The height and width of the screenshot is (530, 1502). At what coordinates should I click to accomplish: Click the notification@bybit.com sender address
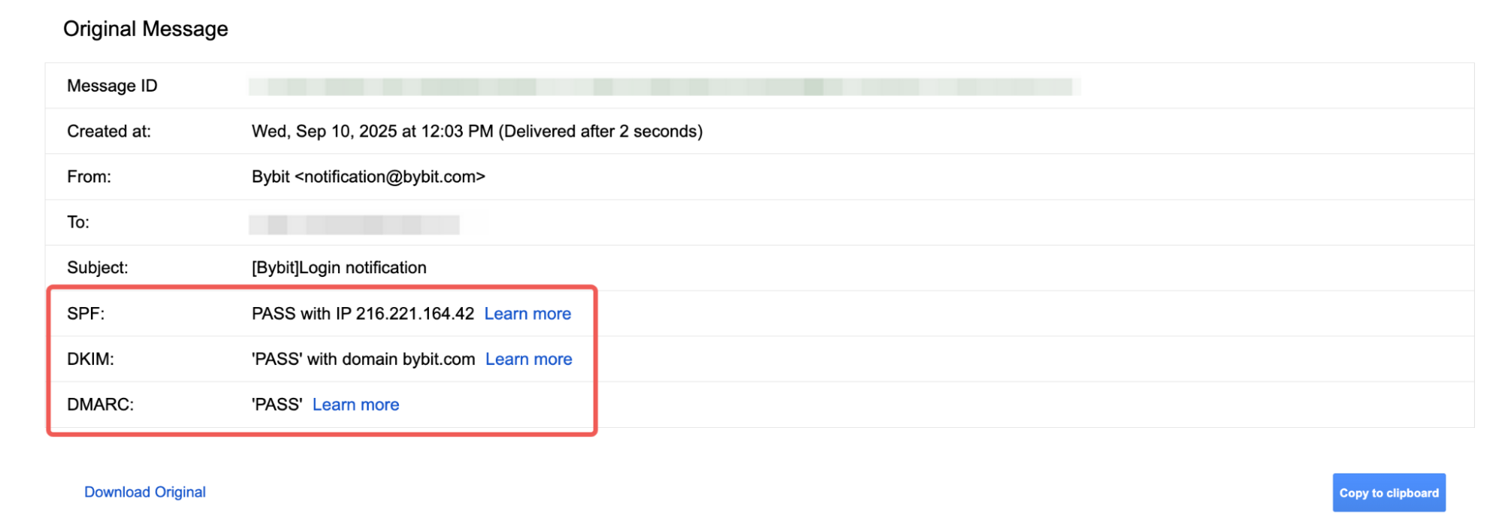pyautogui.click(x=390, y=177)
